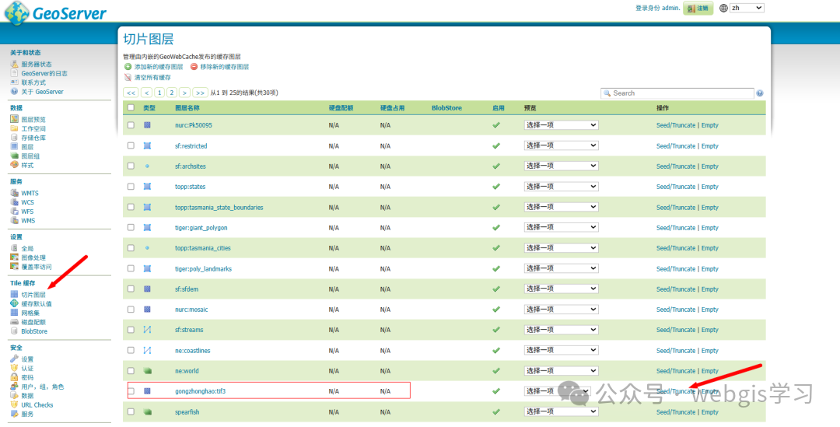Click the search help icon
Screen dimensions: 840x427
click(760, 93)
